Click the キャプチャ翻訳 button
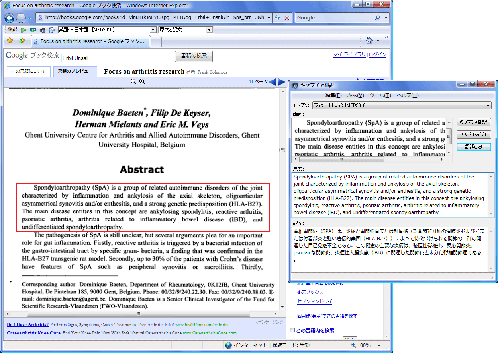This screenshot has height=353, width=498. coord(474,122)
